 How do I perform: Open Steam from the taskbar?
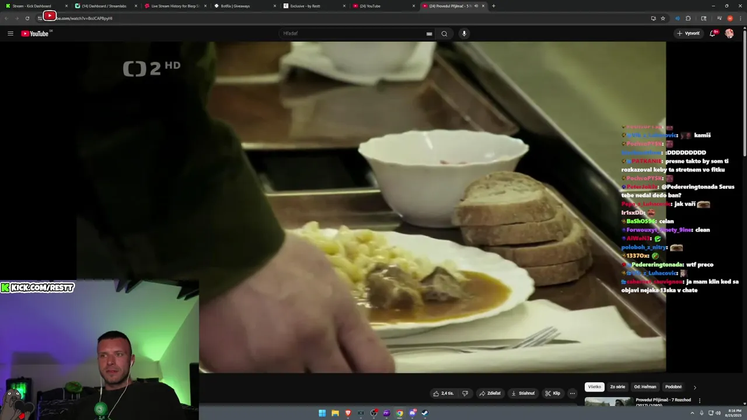pyautogui.click(x=425, y=414)
